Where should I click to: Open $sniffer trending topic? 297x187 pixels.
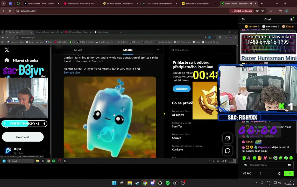pyautogui.click(x=177, y=126)
